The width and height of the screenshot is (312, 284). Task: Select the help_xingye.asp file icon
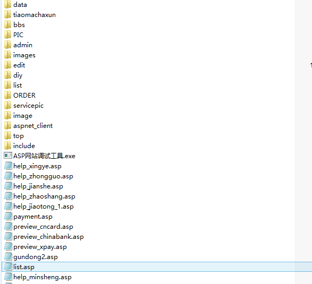click(x=8, y=166)
